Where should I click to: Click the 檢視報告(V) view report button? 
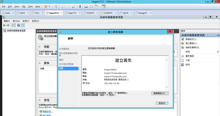[x=160, y=93]
